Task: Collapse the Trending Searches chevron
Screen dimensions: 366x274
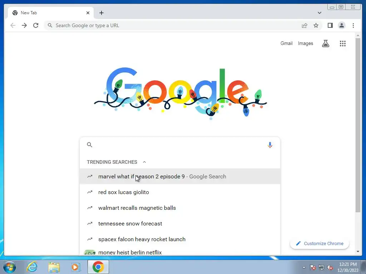Action: click(144, 162)
